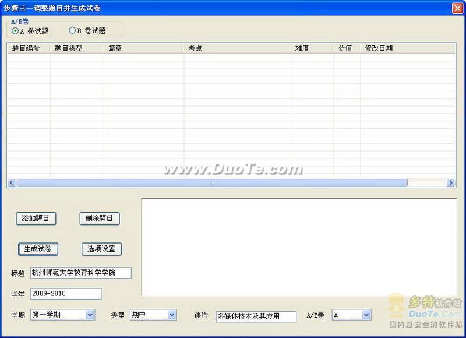The width and height of the screenshot is (466, 338).
Task: Click the 学年 field showing 2009-2010
Action: [x=66, y=294]
